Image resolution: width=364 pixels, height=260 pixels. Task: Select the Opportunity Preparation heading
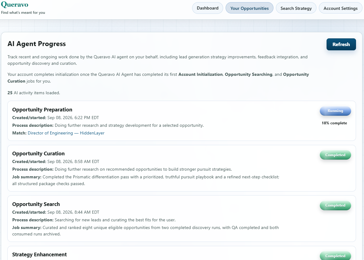(x=42, y=110)
